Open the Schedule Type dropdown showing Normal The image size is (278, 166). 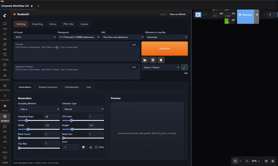83,109
